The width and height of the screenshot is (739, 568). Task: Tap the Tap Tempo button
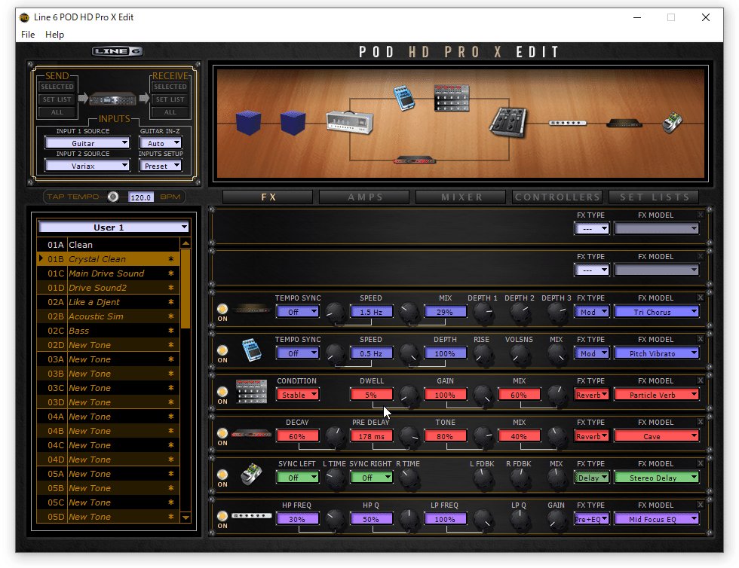pyautogui.click(x=113, y=197)
